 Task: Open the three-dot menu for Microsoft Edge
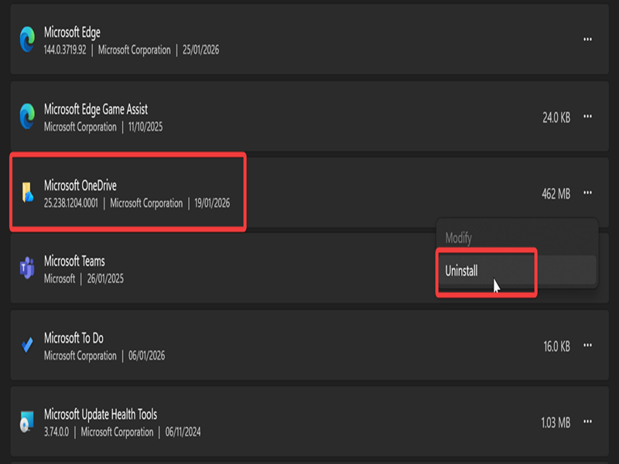[587, 39]
